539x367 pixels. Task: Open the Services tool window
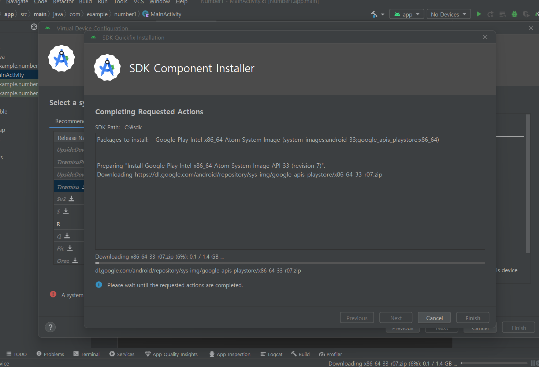click(122, 354)
